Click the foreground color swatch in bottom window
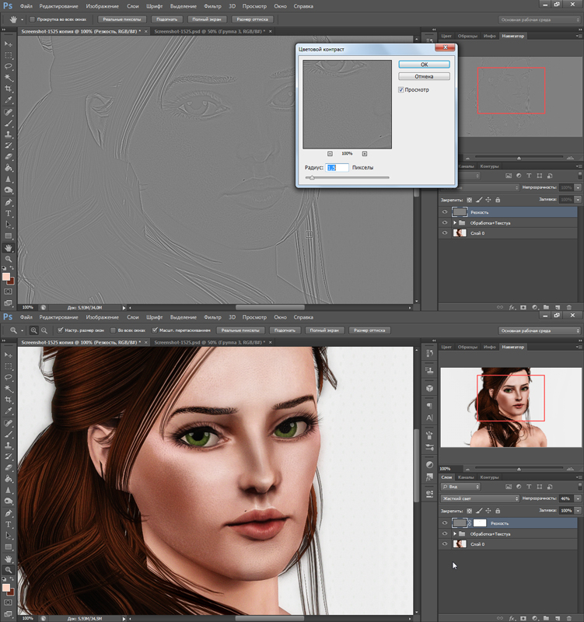The height and width of the screenshot is (622, 584). (x=6, y=588)
